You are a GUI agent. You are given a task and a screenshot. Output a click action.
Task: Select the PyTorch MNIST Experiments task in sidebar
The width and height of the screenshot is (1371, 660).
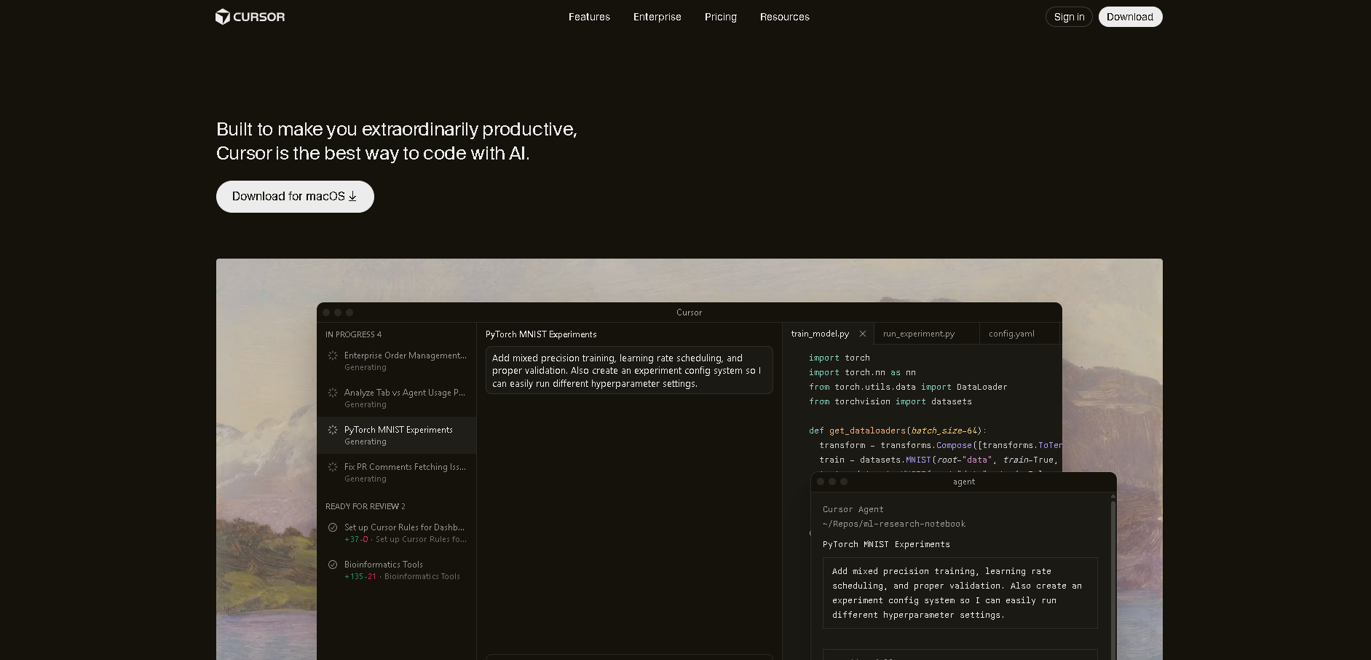point(397,436)
